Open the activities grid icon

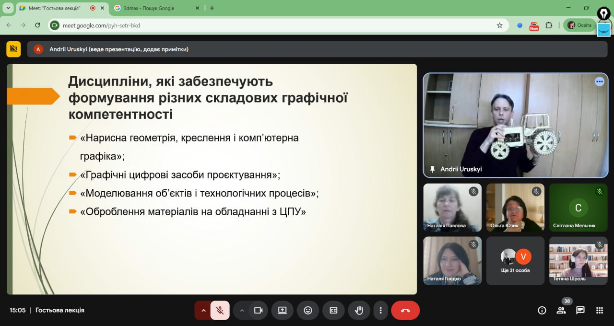coord(599,310)
